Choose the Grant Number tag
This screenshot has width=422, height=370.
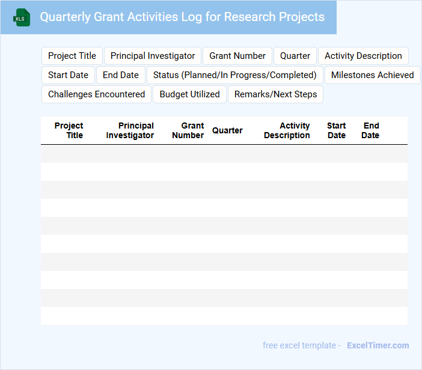pos(237,56)
